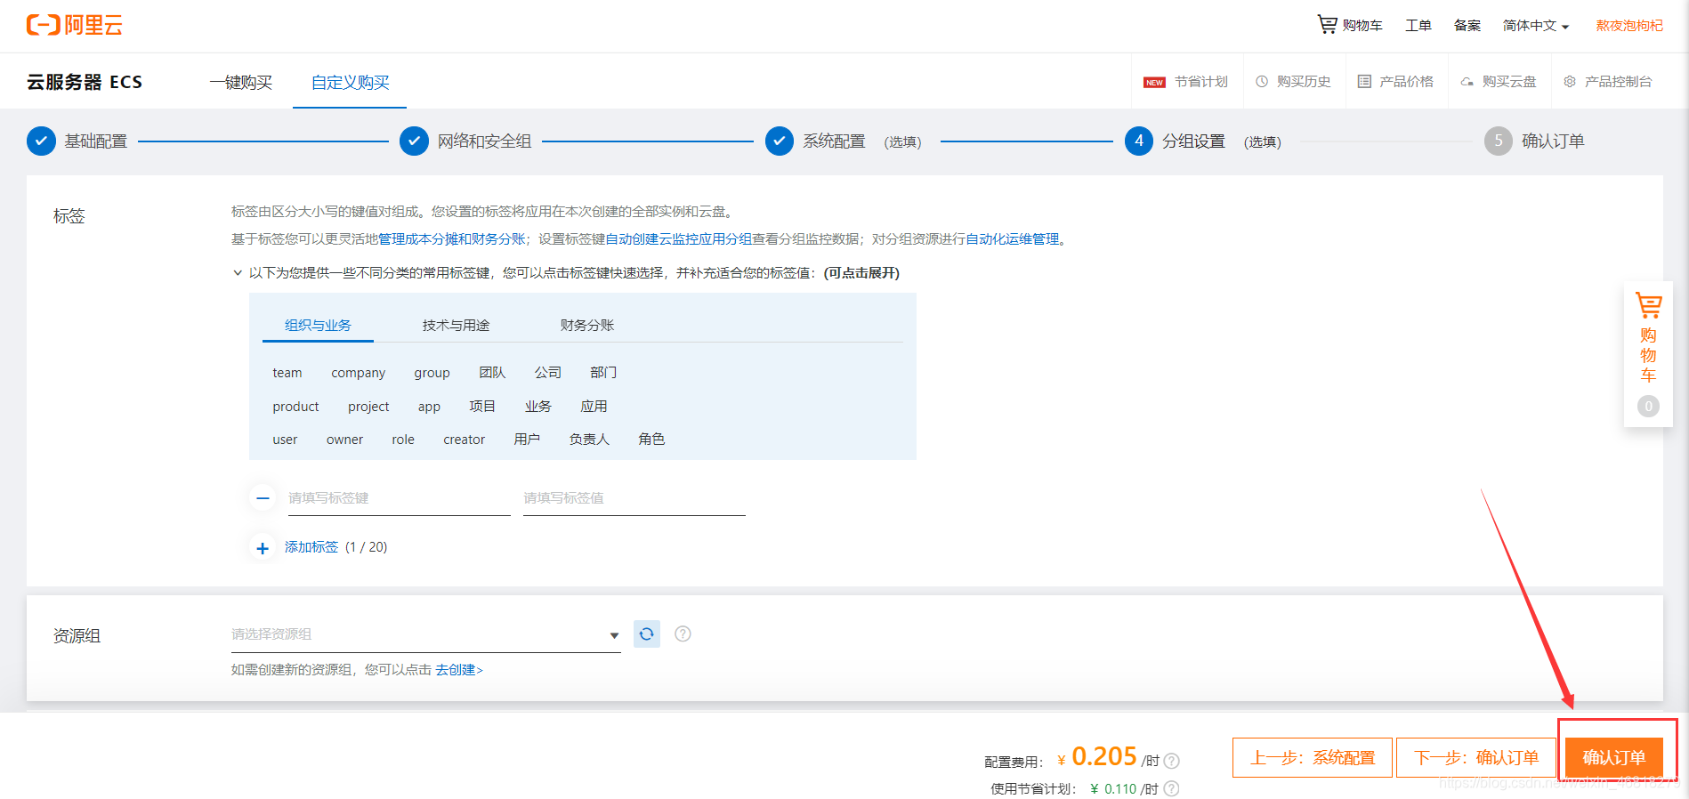Pick the 'app' tag key
1689x799 pixels.
(x=429, y=407)
